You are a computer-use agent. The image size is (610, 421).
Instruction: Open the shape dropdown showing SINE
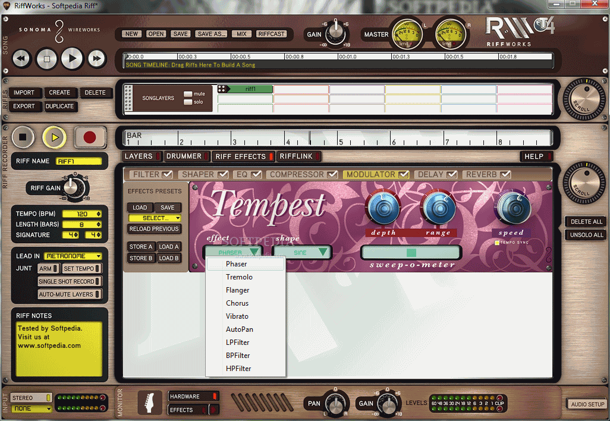(x=302, y=253)
